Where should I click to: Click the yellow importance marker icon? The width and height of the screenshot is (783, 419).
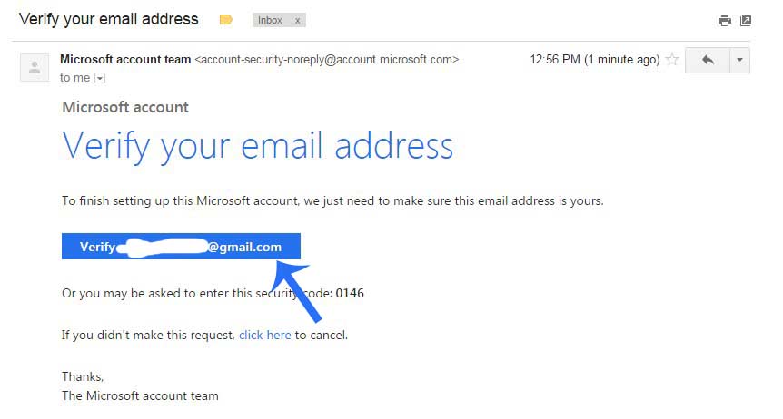(226, 19)
